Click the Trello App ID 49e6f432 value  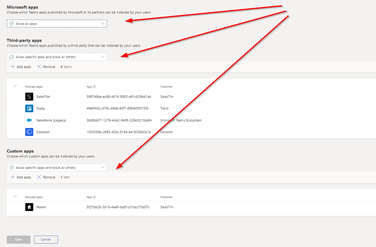pyautogui.click(x=117, y=108)
